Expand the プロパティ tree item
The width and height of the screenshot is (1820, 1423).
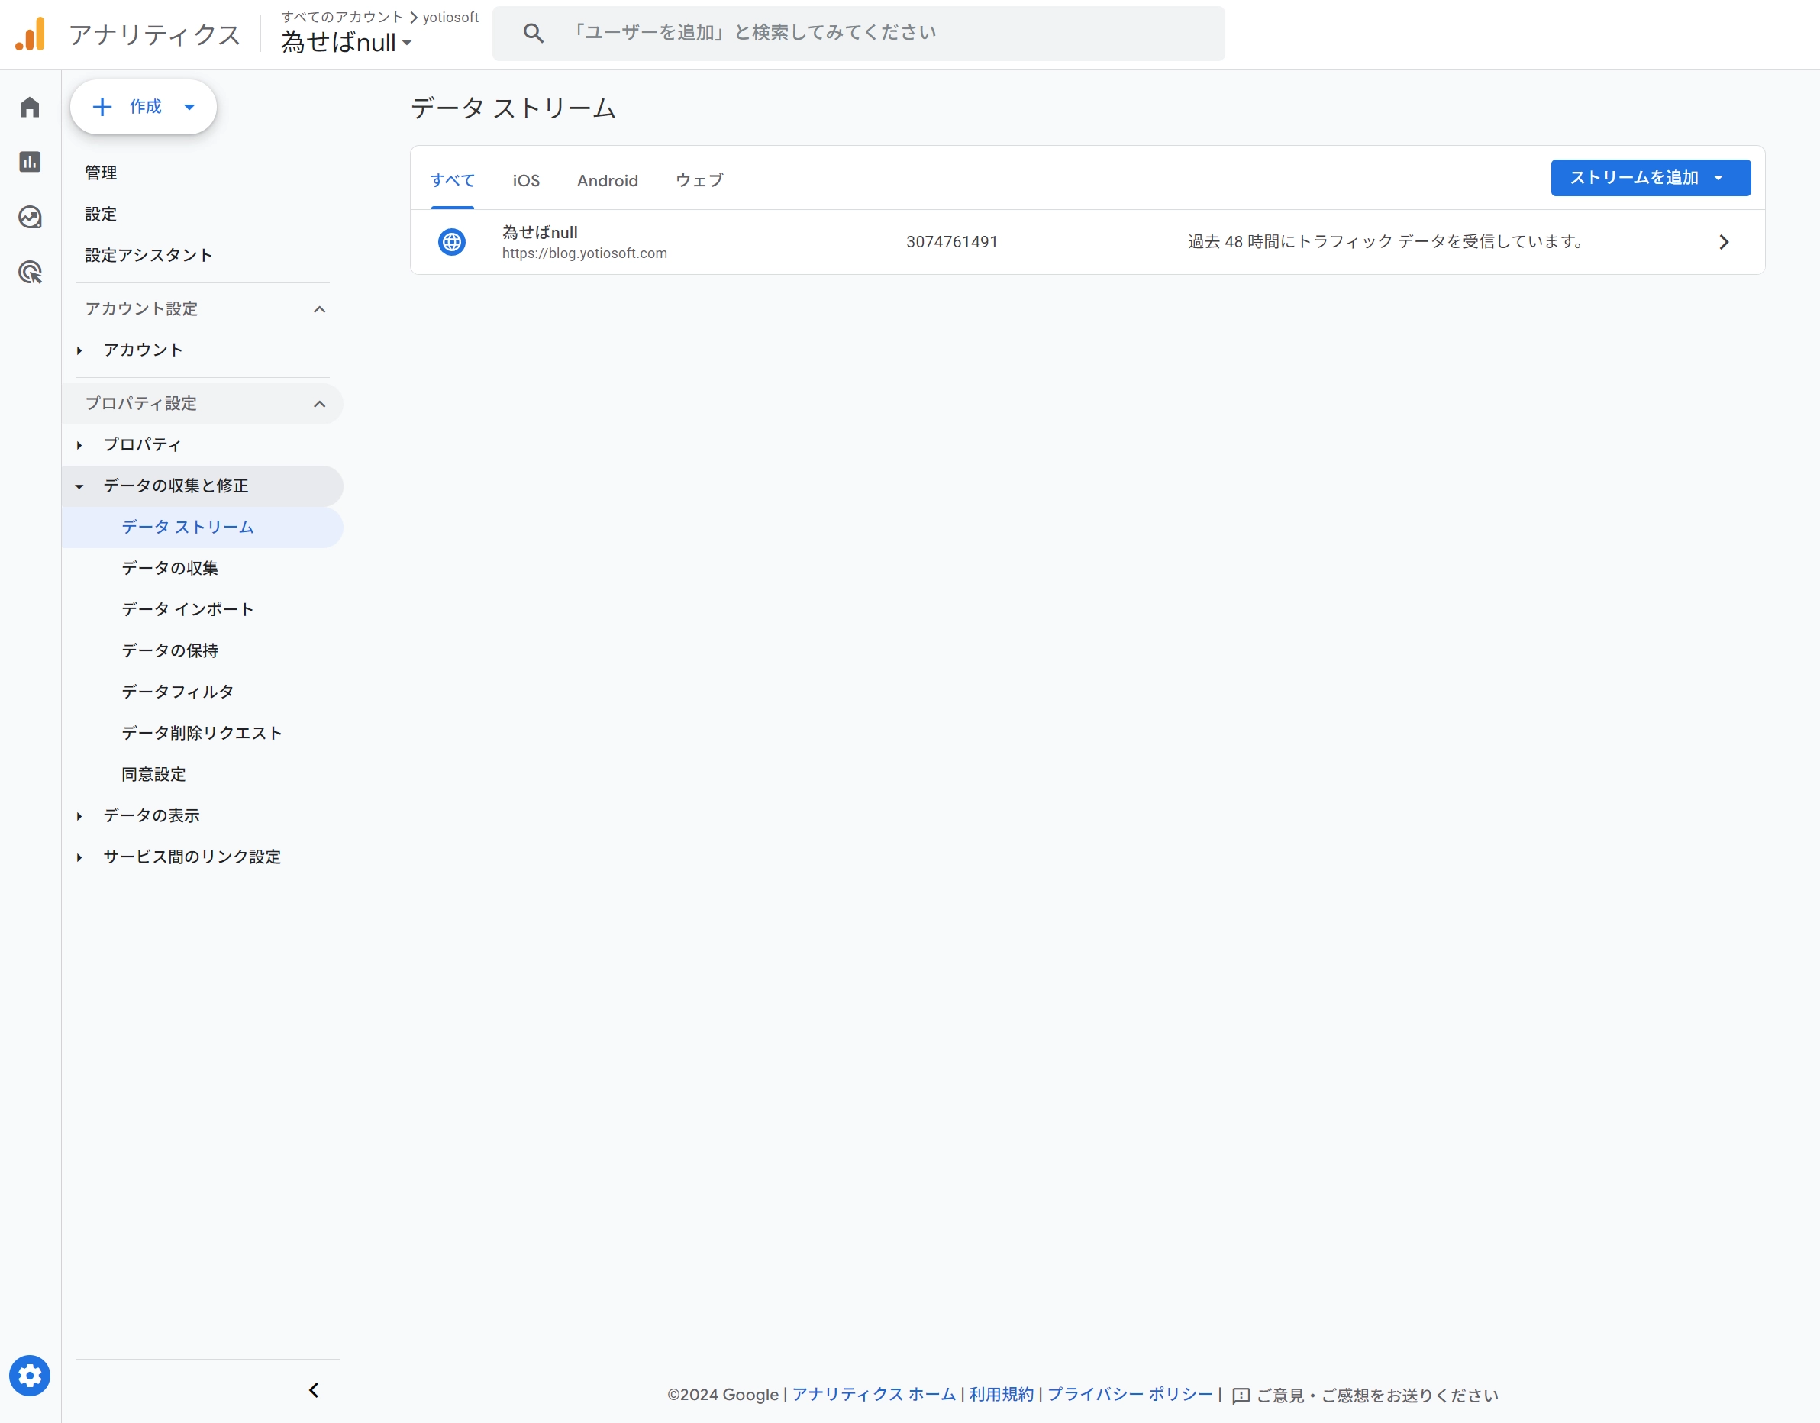pos(79,446)
